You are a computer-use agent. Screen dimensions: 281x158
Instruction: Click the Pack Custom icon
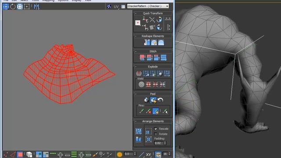(138, 131)
